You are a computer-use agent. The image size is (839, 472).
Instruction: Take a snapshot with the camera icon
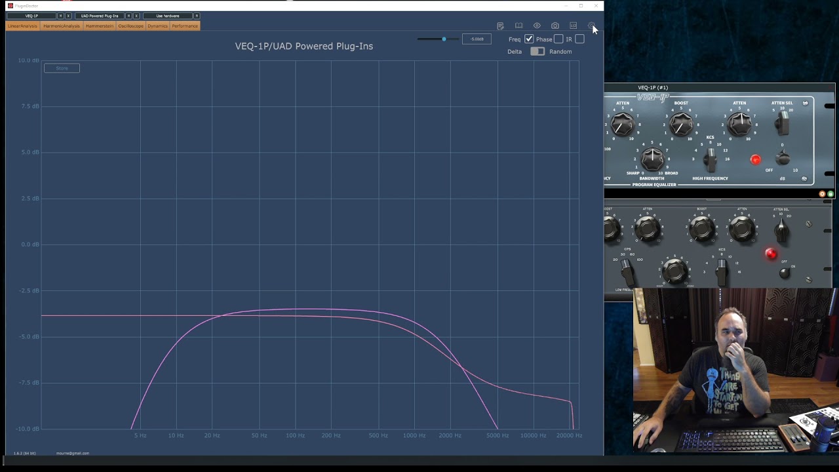point(555,26)
